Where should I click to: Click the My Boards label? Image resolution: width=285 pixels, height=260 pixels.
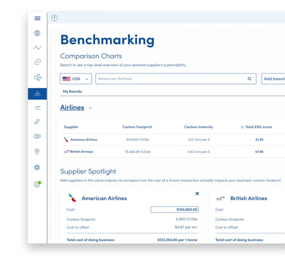(x=73, y=91)
